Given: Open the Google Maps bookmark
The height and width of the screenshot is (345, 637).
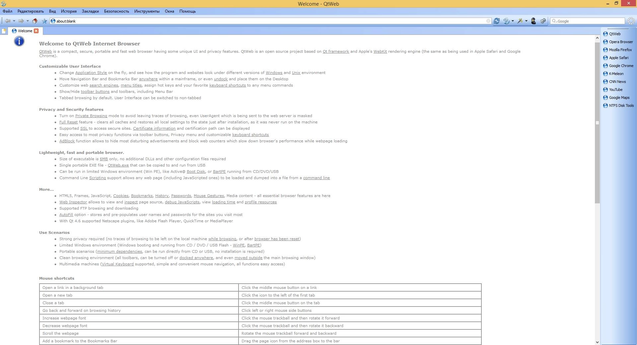Looking at the screenshot, I should pos(616,98).
